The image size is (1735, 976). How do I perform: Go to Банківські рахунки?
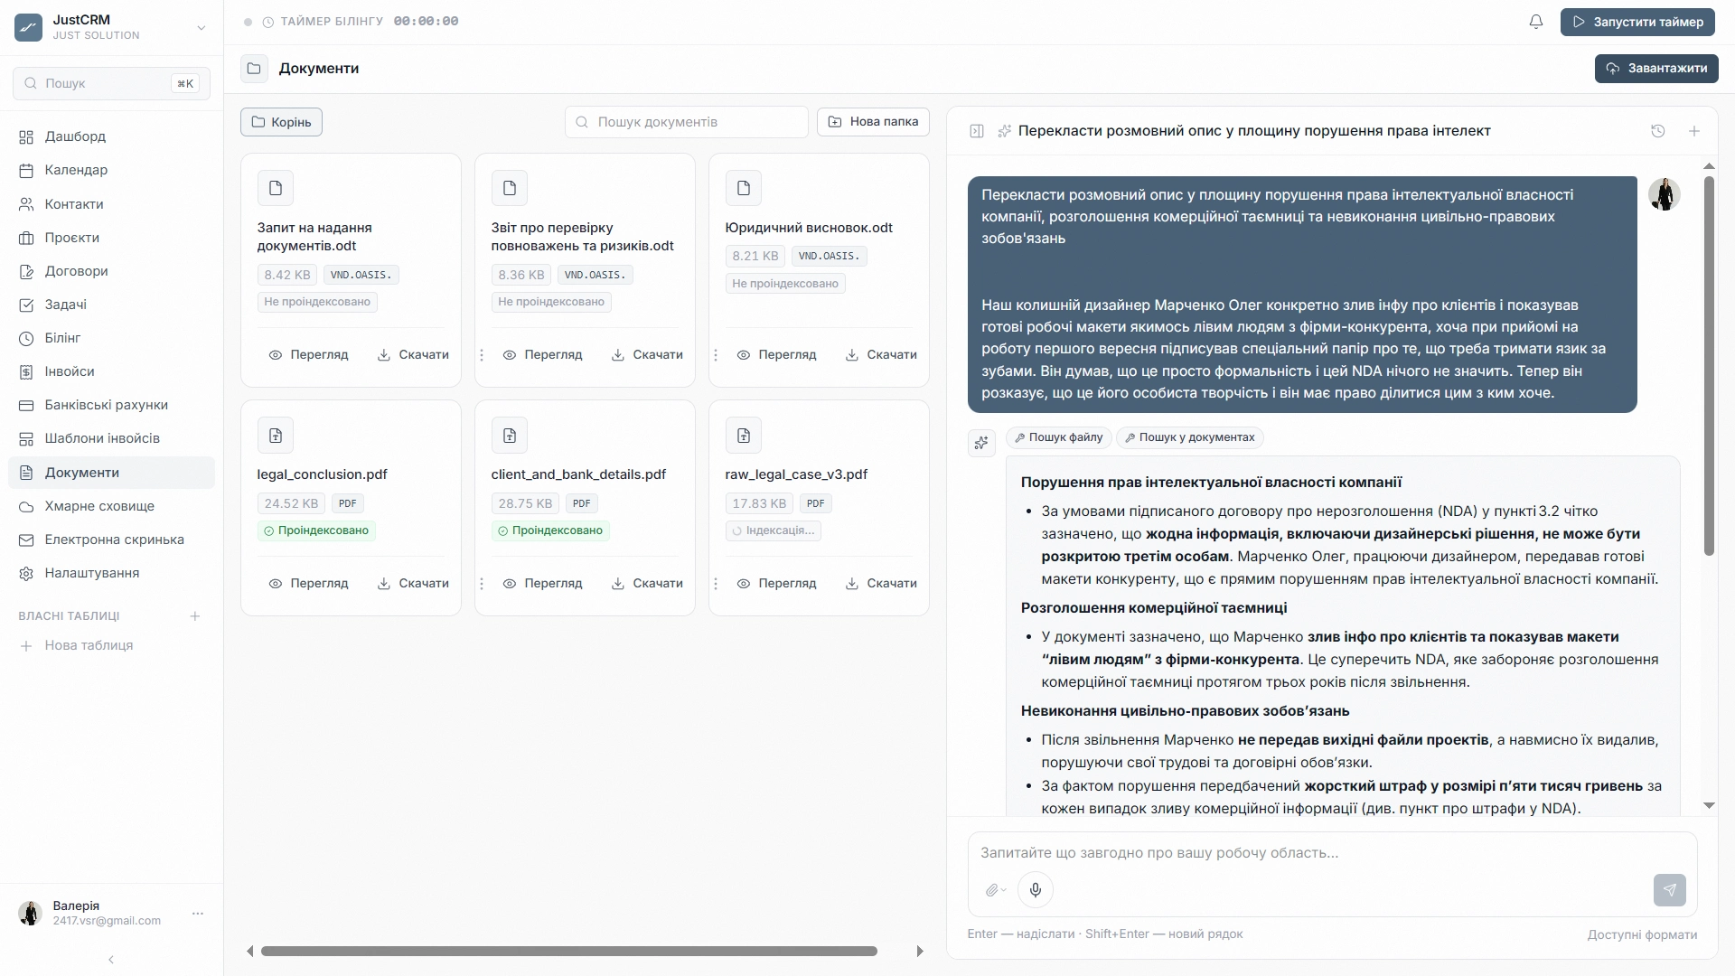coord(112,405)
